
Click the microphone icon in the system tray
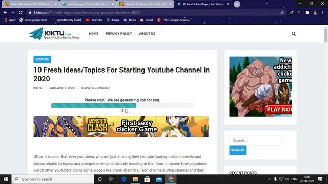click(275, 179)
